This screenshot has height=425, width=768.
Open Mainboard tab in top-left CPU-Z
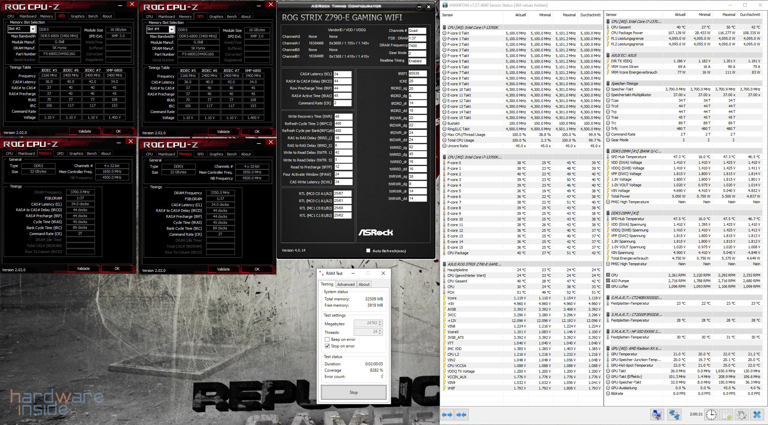(x=28, y=16)
